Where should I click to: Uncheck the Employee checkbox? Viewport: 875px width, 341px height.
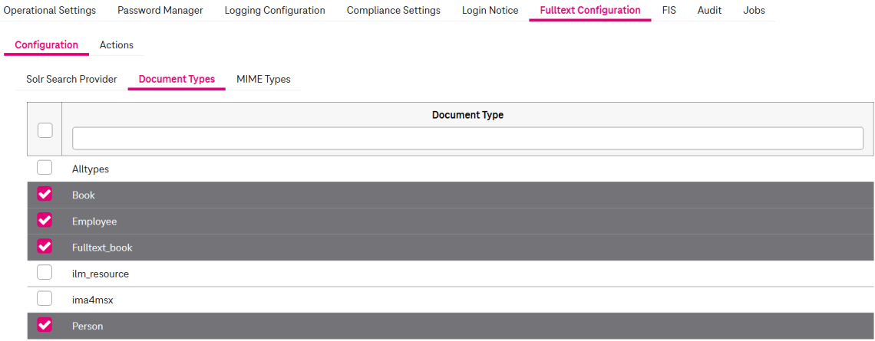[x=45, y=221]
